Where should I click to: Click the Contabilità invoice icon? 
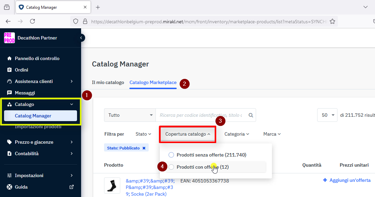point(9,153)
